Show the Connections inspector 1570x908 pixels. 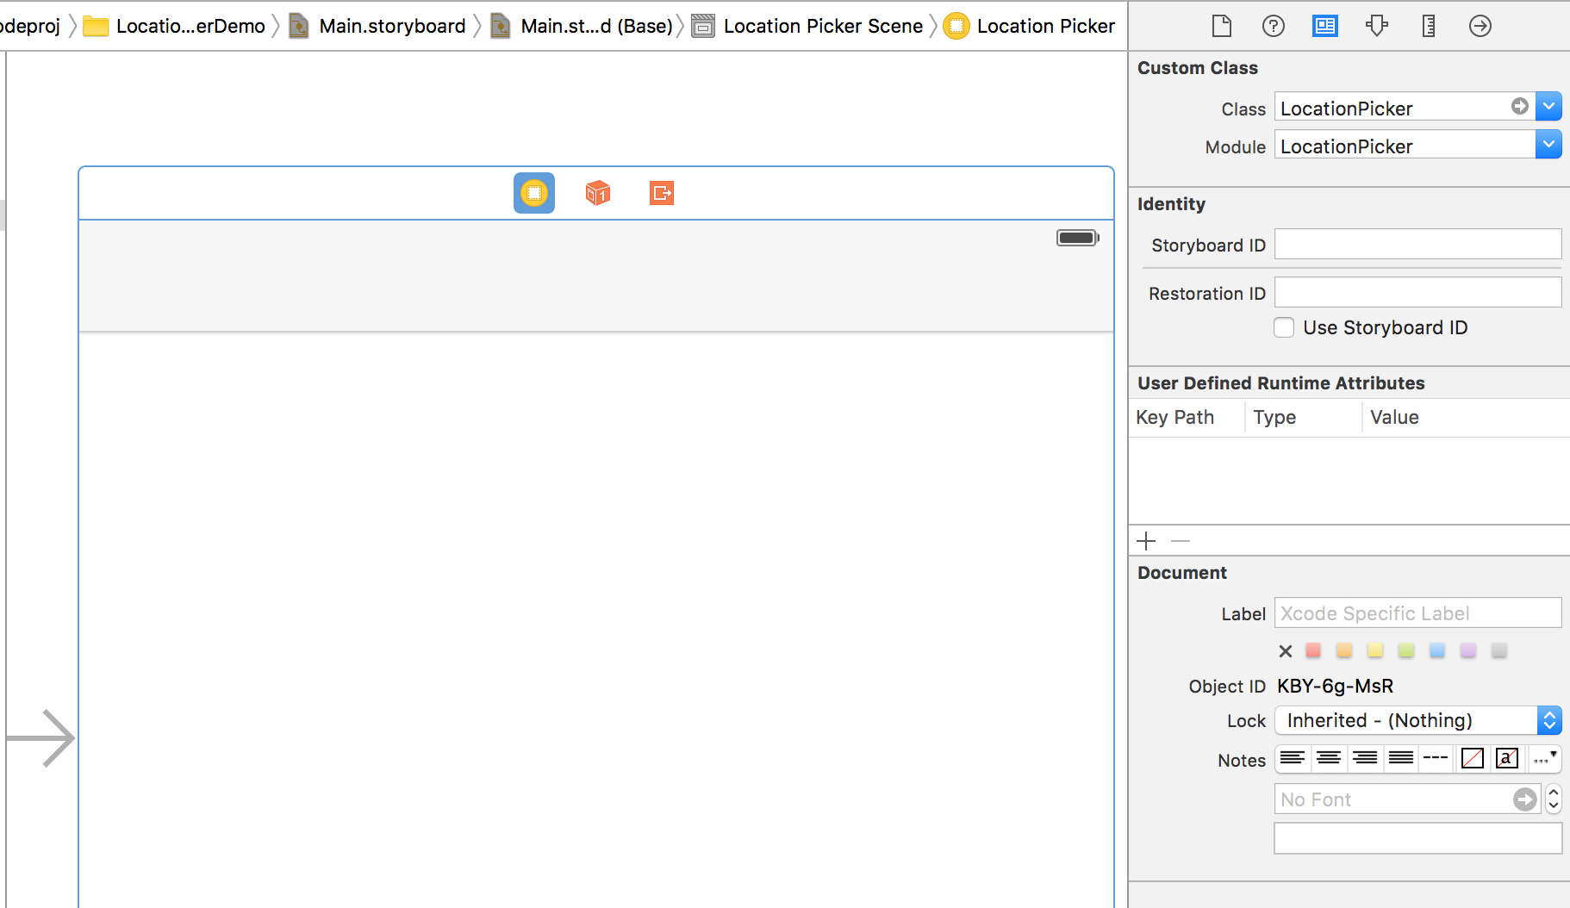pyautogui.click(x=1480, y=26)
